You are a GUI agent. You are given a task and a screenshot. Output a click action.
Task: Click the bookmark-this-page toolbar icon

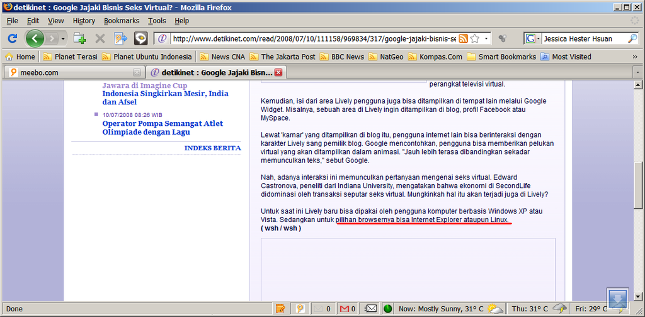tap(121, 38)
